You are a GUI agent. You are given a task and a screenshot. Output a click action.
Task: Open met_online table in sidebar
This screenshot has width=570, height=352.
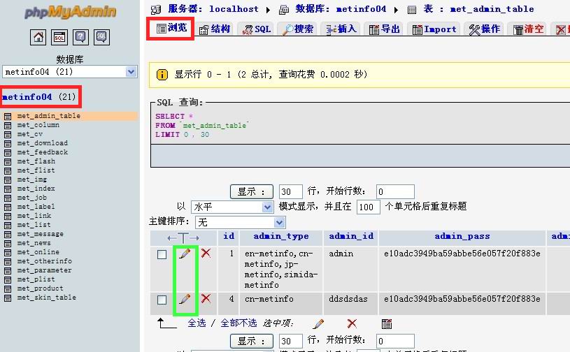pos(38,252)
